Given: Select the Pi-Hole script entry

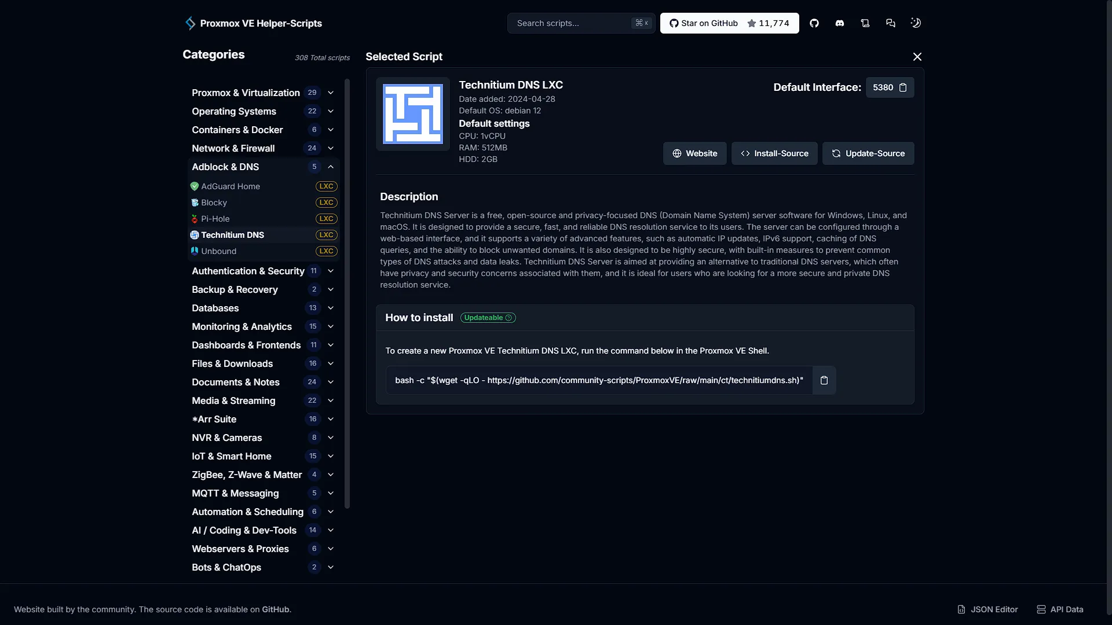Looking at the screenshot, I should click(264, 219).
